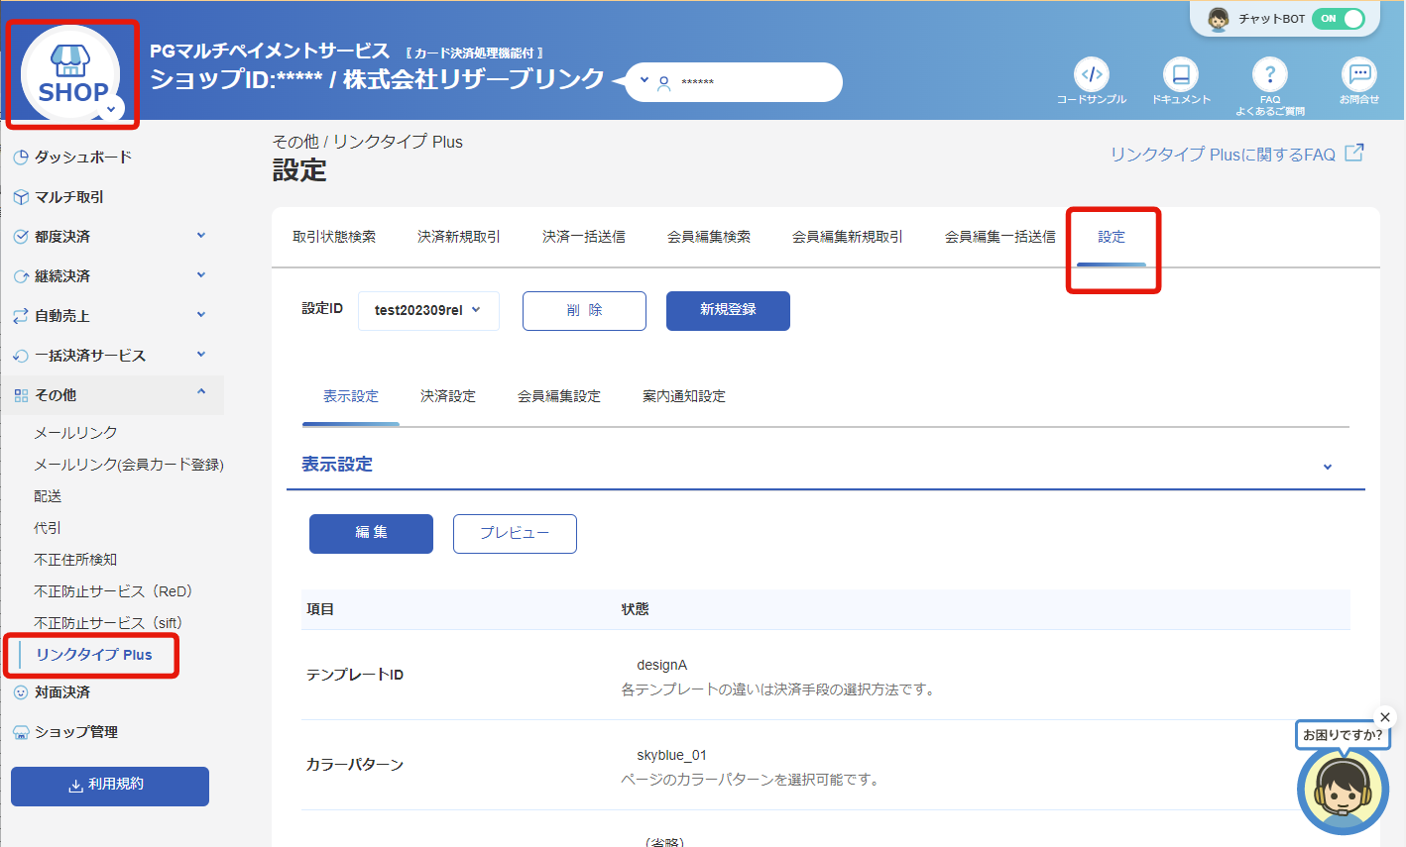
Task: Open the お困りですか support operator avatar
Action: pyautogui.click(x=1343, y=790)
